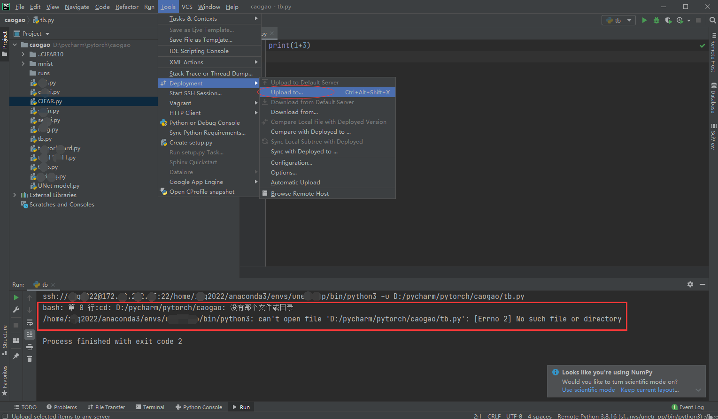Switch to File Transfer tab
This screenshot has width=718, height=419.
pyautogui.click(x=106, y=407)
